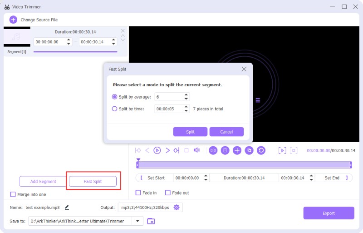Reset with the circular arrow icon
Screen dimensions: 363x233
pos(261,150)
